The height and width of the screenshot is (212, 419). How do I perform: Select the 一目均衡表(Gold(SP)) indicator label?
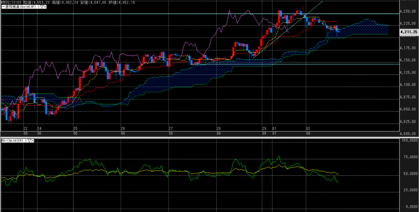(20, 7)
